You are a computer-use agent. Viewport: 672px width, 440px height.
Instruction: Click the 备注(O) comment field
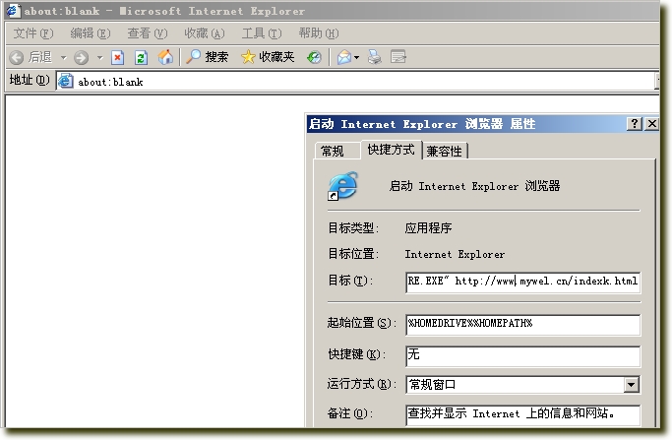coord(522,415)
